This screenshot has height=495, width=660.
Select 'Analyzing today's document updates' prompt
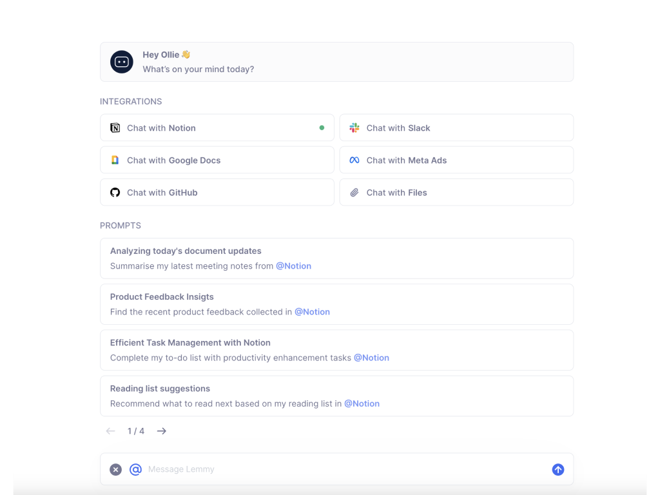tap(336, 258)
